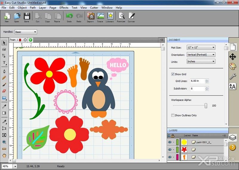This screenshot has height=170, width=239.
Task: Click the Grid Lines stepper arrows
Action: click(x=207, y=81)
